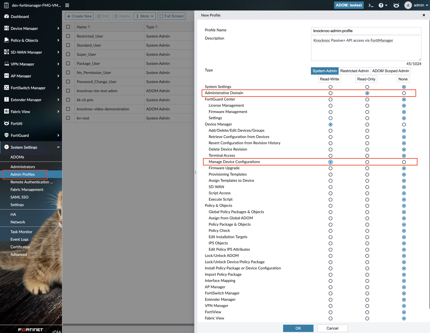
Task: Expand the Device Manager sidebar chevron
Action: 58,28
